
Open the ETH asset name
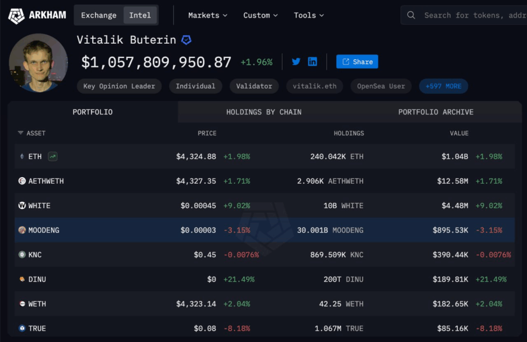pos(35,156)
